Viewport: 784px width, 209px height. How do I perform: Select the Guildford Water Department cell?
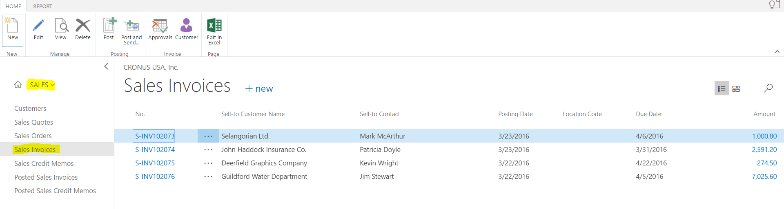coord(264,176)
